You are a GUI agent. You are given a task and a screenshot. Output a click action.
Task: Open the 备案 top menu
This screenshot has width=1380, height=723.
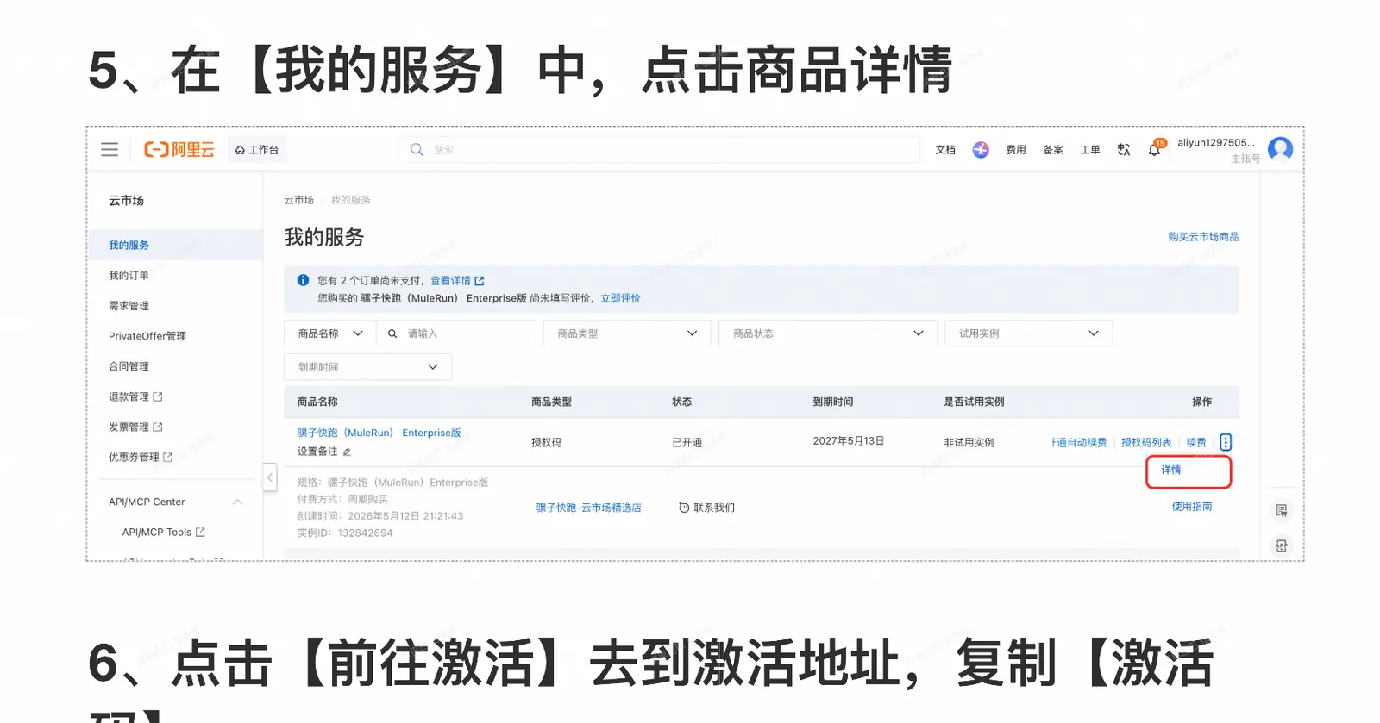click(1053, 150)
